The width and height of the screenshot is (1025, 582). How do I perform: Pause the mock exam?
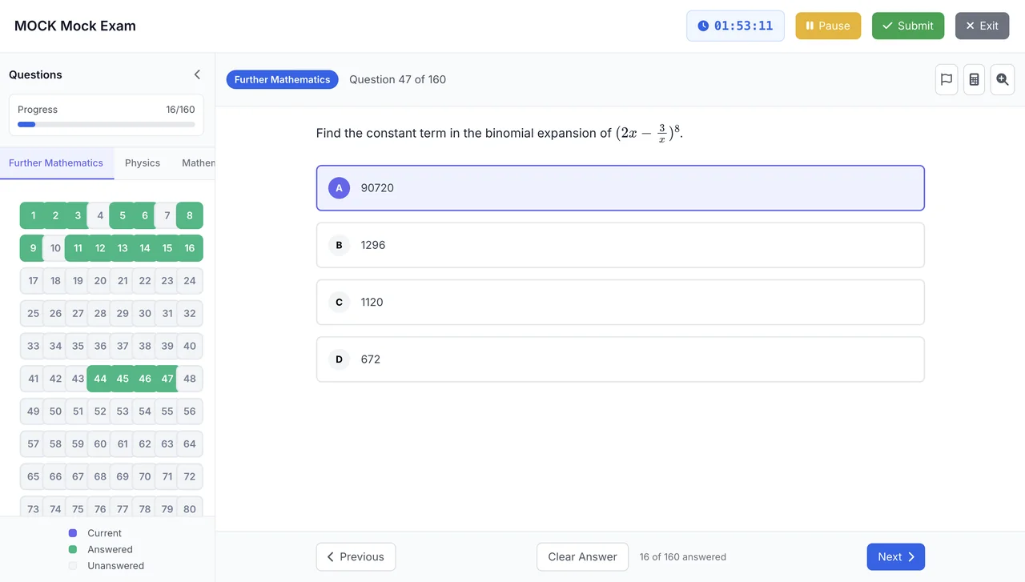pos(828,26)
